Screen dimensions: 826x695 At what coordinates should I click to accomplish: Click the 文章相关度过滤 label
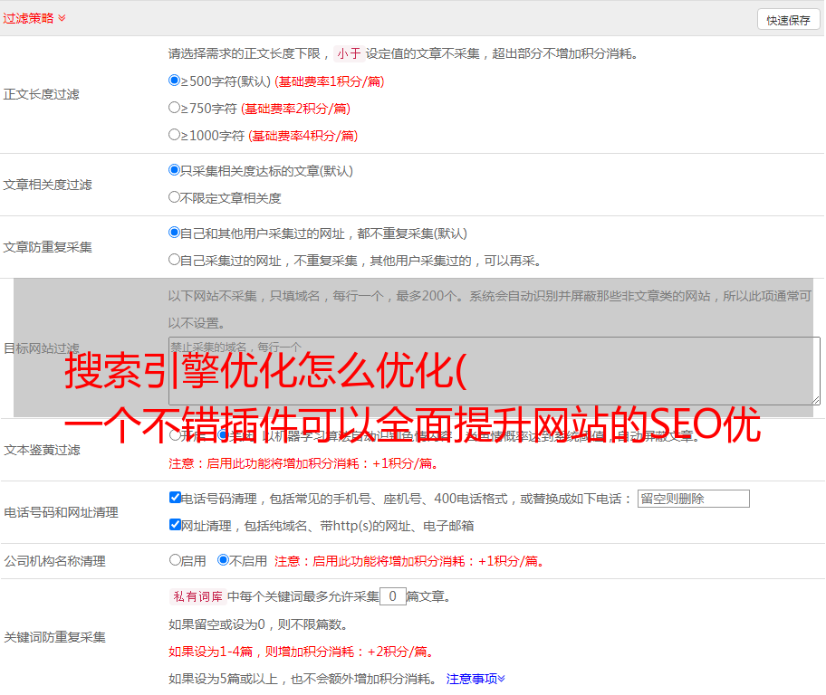click(47, 185)
